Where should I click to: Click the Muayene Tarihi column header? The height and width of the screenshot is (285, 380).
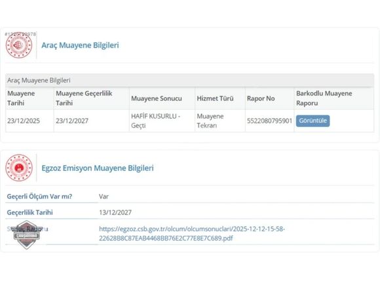(x=29, y=98)
